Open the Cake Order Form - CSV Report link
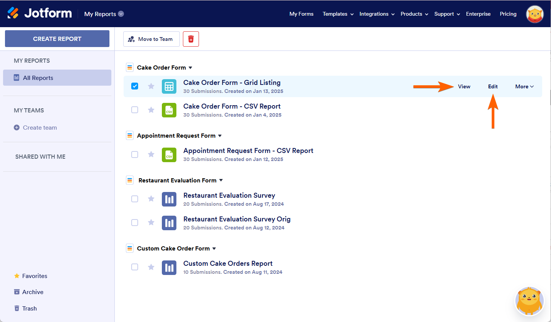Image resolution: width=551 pixels, height=322 pixels. click(x=232, y=106)
